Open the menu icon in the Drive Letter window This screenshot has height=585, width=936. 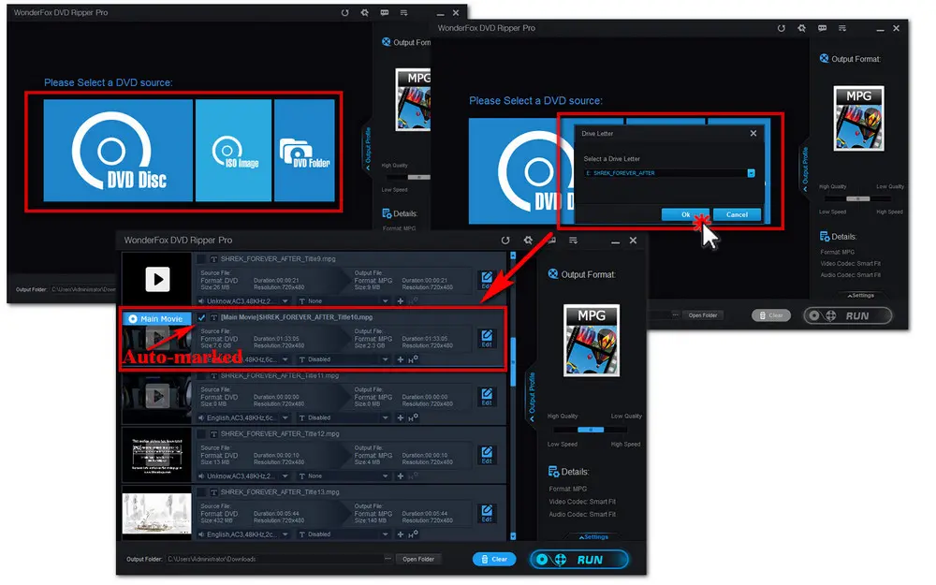tap(842, 28)
